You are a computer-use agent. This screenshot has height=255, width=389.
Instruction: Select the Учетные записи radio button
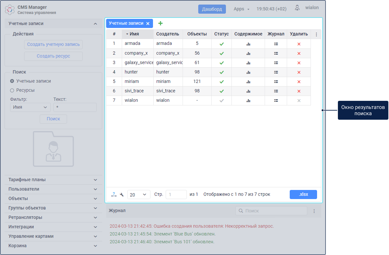12,81
